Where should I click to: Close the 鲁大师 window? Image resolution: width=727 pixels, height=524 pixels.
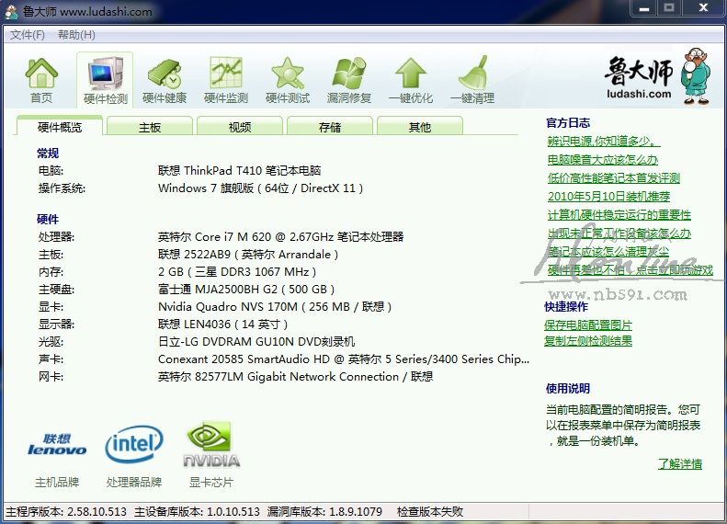(x=703, y=8)
